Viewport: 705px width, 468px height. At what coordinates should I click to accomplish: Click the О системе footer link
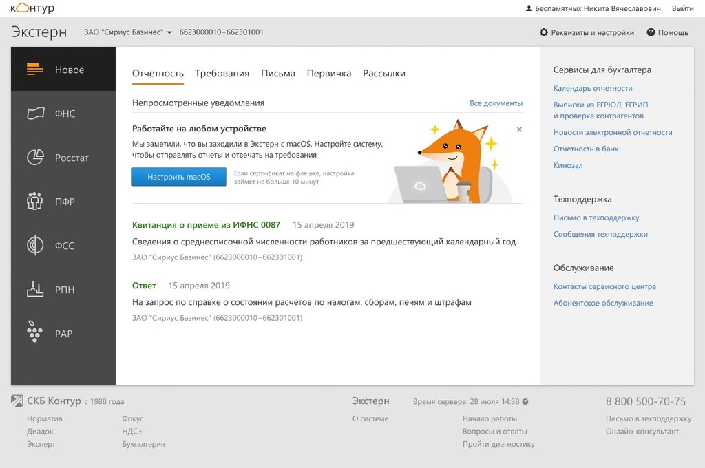tap(370, 418)
